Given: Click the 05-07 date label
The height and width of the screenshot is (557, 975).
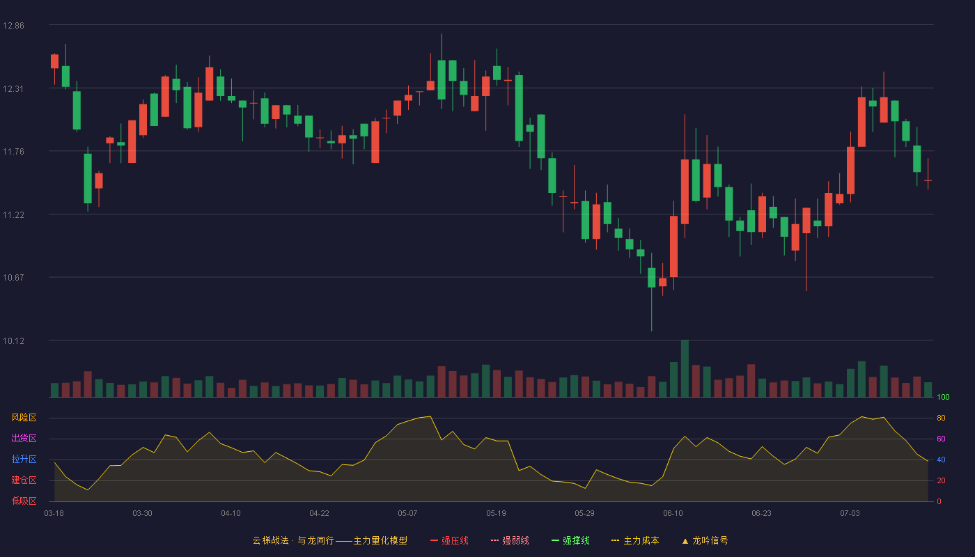Looking at the screenshot, I should pyautogui.click(x=407, y=513).
